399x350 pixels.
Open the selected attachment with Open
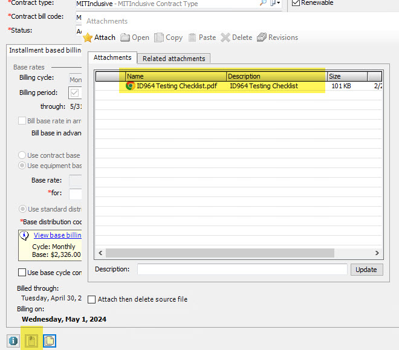coord(135,37)
